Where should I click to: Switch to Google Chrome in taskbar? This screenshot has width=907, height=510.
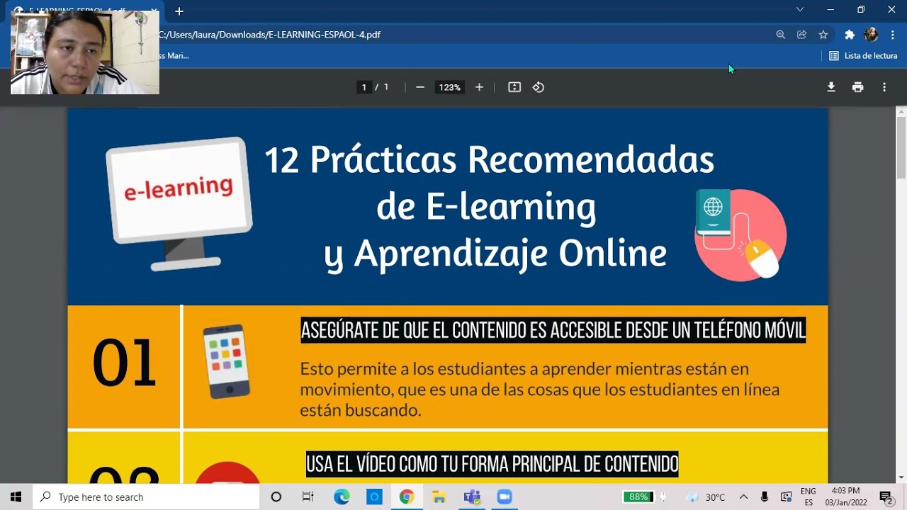pos(406,497)
